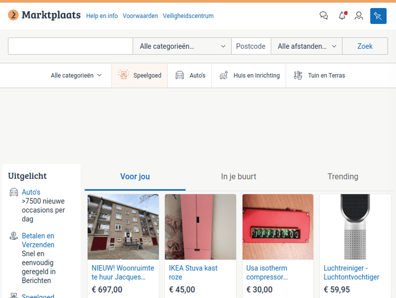Screen dimensions: 396x298
Task: Click the >7500 nieuwe occasions per dag text
Action: (43, 210)
